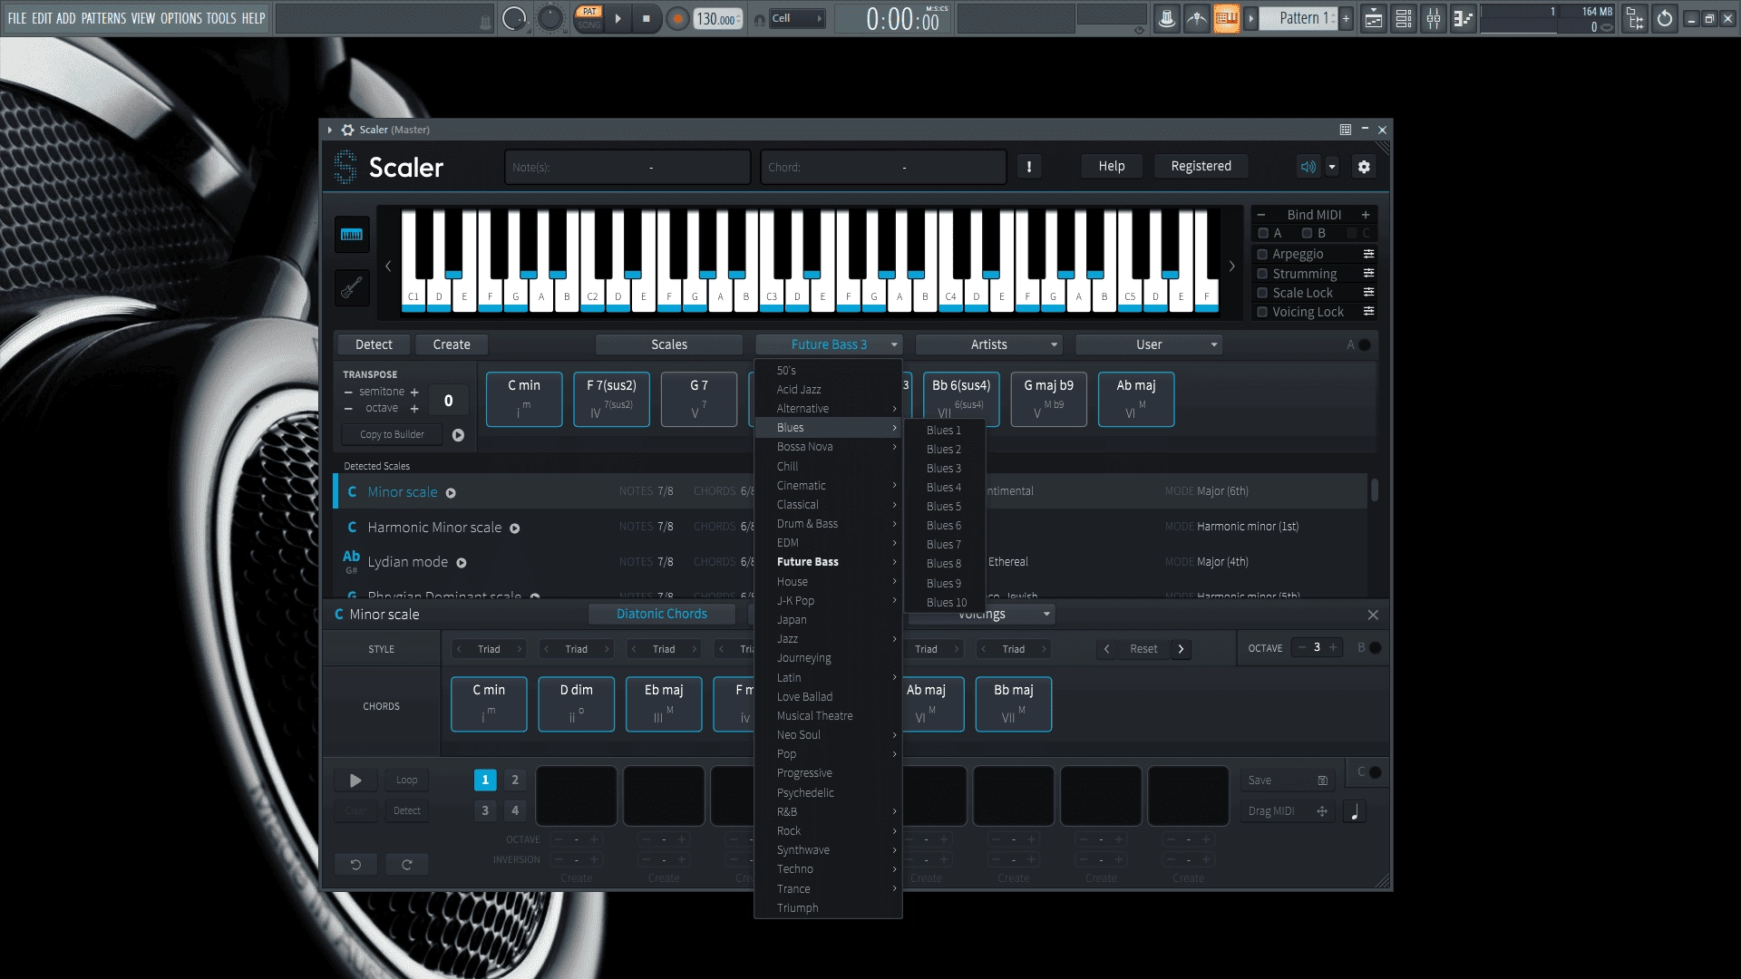The width and height of the screenshot is (1741, 979).
Task: Click the 130.000 tempo field
Action: (x=716, y=18)
